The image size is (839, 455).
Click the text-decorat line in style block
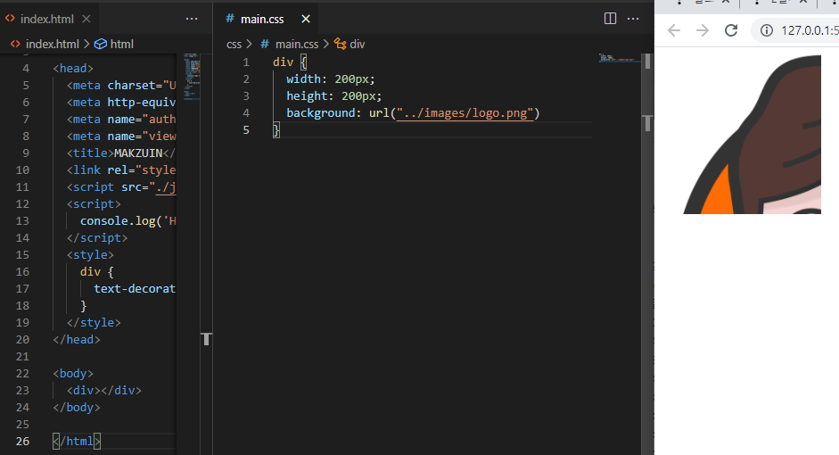point(135,288)
